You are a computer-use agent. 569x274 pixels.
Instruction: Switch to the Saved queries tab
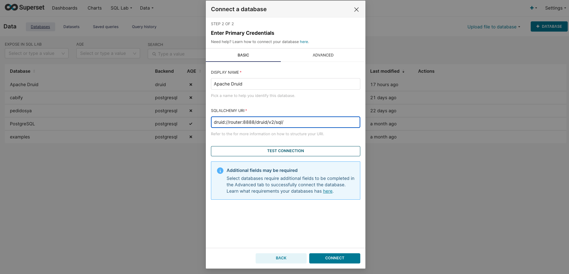(106, 27)
